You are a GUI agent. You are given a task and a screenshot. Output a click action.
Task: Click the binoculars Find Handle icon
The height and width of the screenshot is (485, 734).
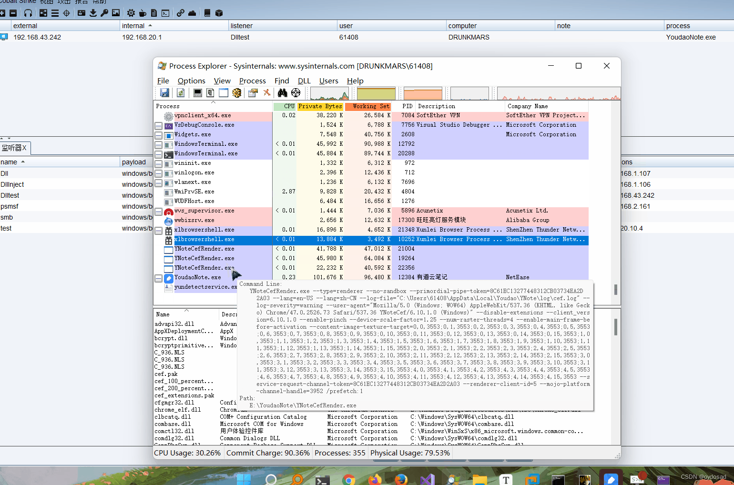click(283, 93)
